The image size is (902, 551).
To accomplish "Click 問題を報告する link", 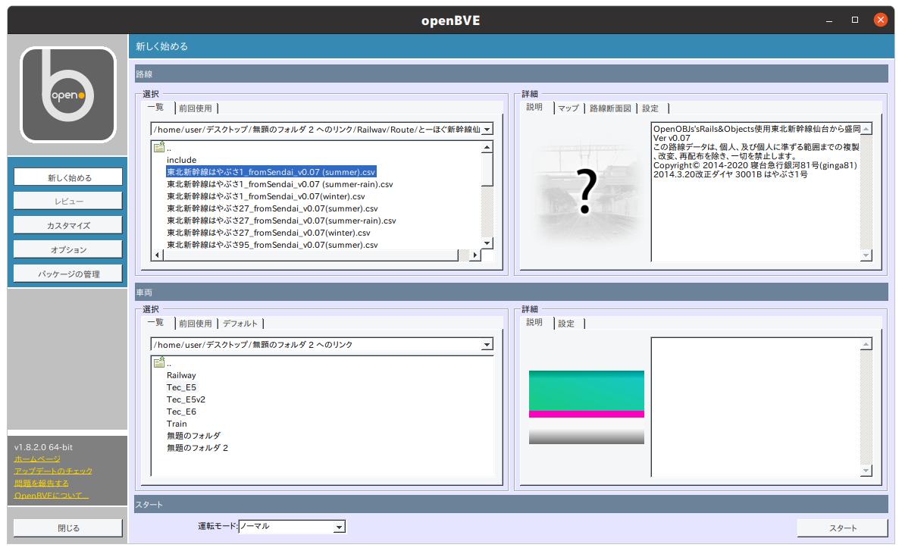I will pyautogui.click(x=42, y=483).
